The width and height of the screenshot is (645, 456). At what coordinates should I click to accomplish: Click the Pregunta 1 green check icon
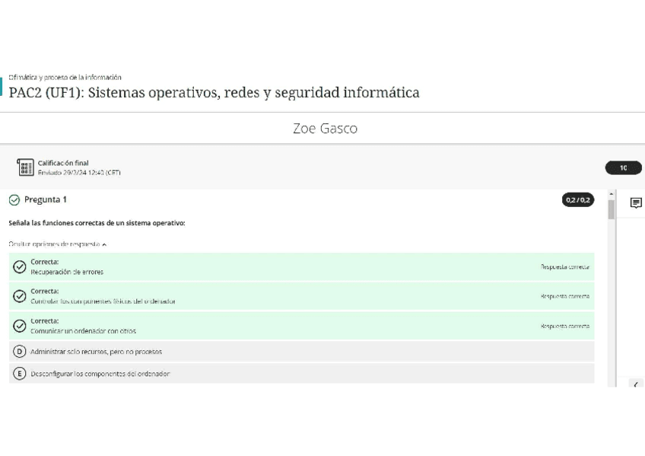tap(14, 200)
